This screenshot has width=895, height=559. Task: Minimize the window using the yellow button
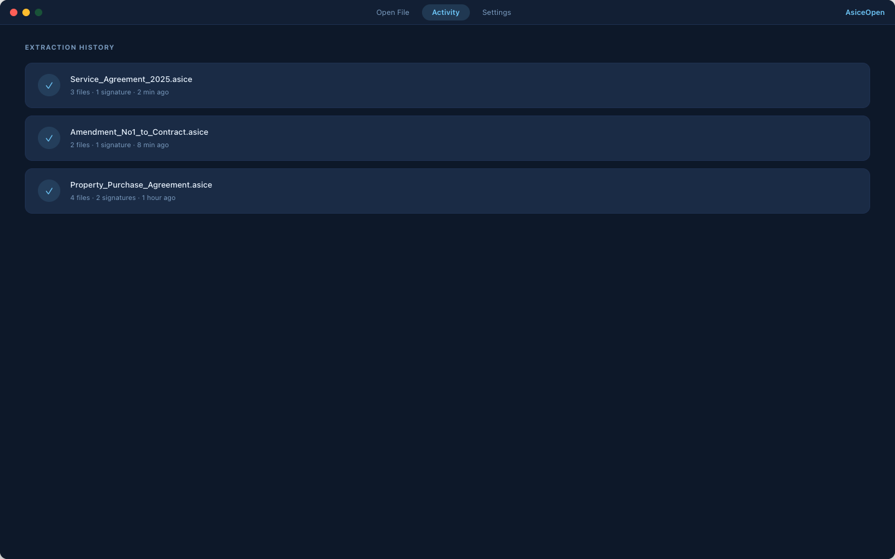click(26, 12)
